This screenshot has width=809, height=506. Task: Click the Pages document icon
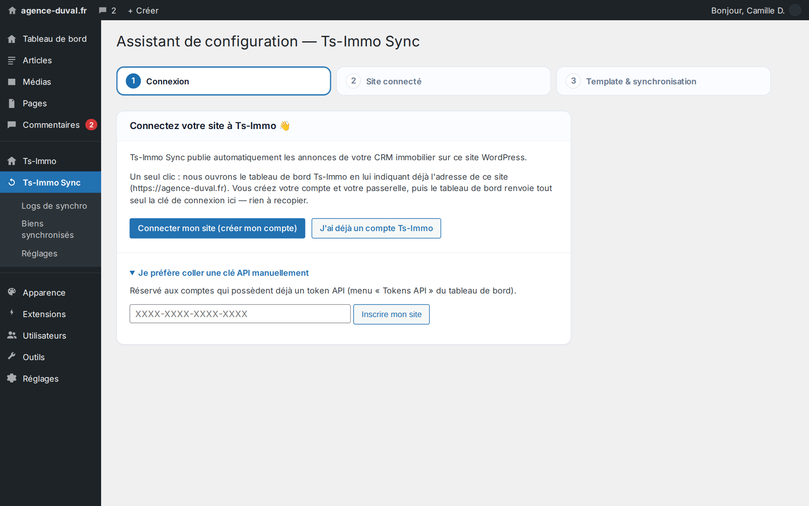coord(12,103)
